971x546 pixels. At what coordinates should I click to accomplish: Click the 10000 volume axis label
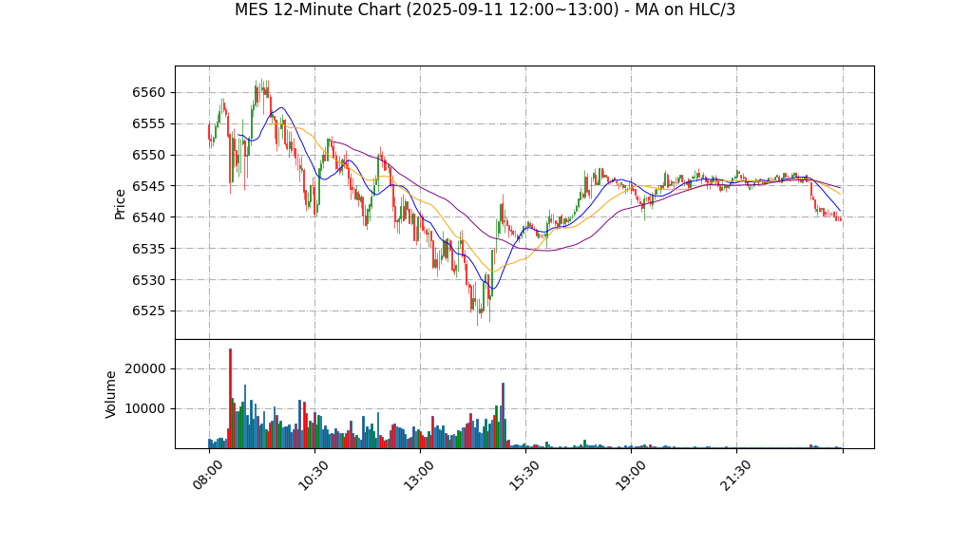coord(145,408)
